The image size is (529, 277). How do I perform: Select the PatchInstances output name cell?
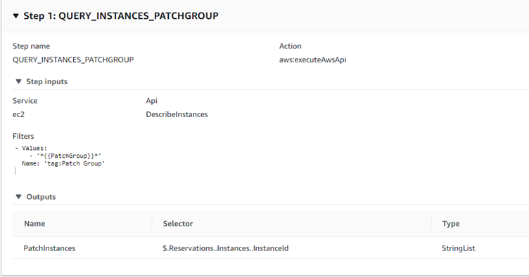point(49,248)
